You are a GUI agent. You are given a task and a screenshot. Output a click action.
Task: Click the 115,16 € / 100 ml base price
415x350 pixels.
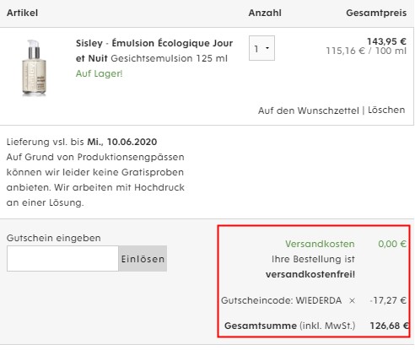point(366,51)
